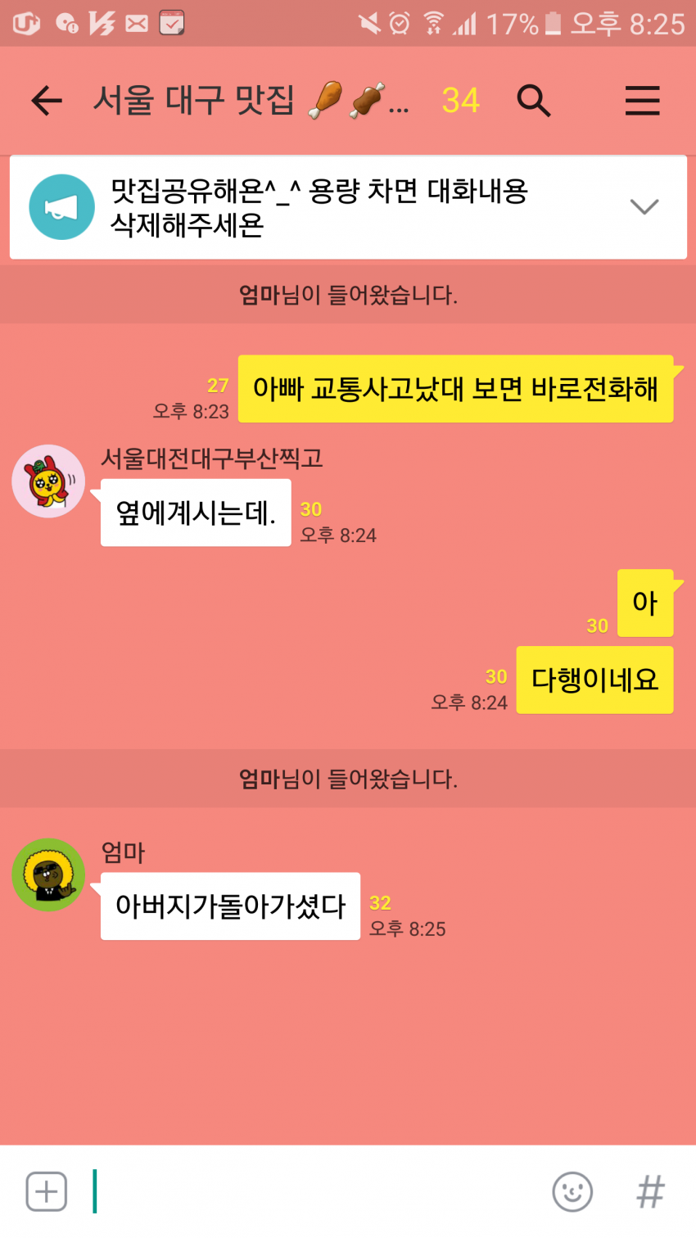Tap the alarm clock status bar icon
The width and height of the screenshot is (696, 1238).
400,23
